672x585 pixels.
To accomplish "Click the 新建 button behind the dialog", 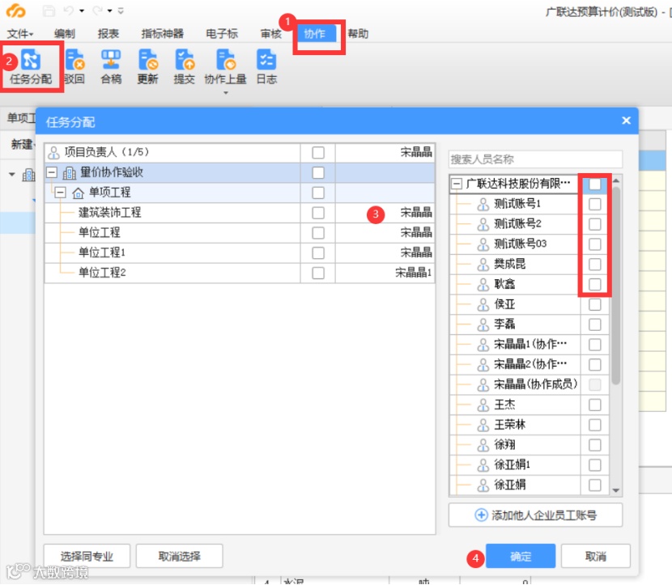I will pyautogui.click(x=23, y=144).
